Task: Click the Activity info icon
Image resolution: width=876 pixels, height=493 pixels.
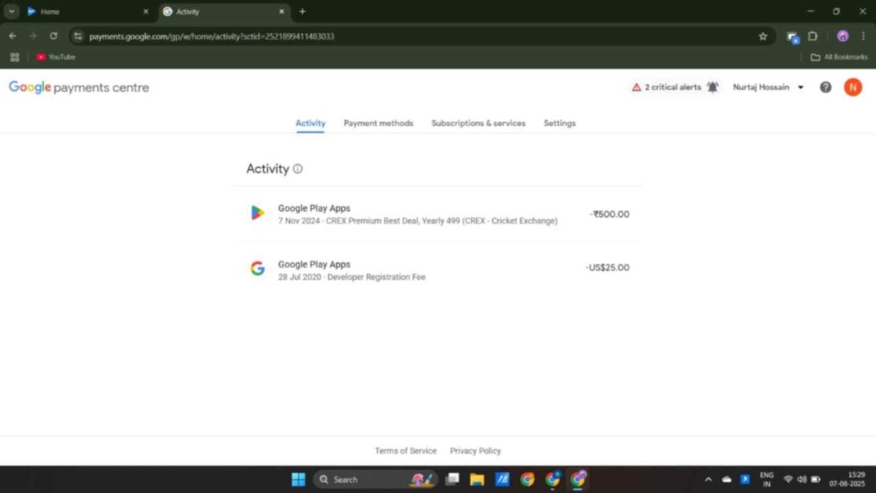Action: (298, 169)
